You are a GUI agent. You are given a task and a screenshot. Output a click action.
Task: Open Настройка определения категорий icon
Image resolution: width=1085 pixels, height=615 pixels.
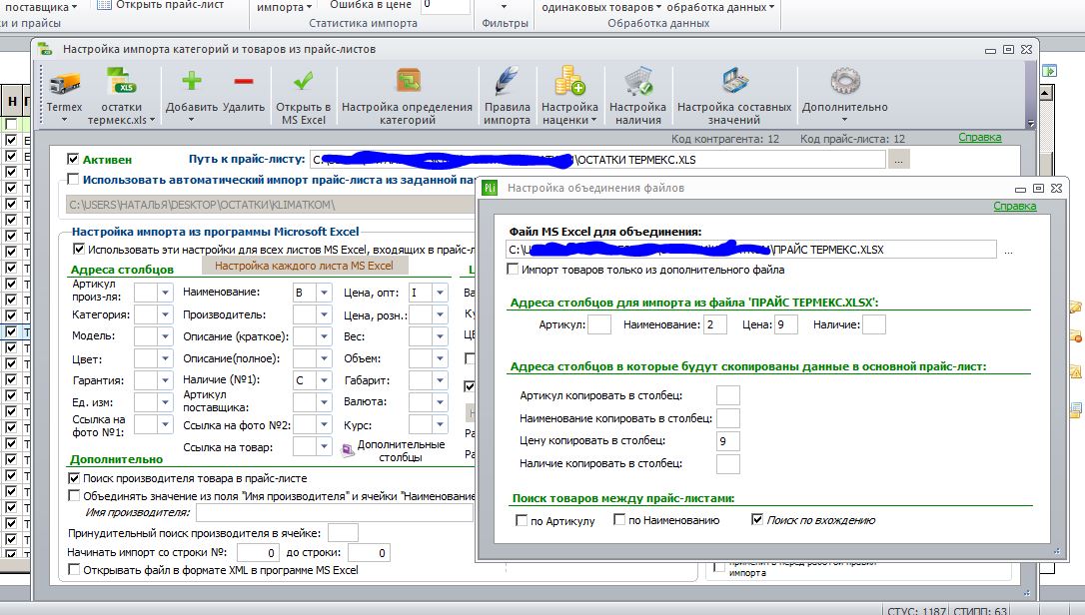tap(409, 81)
